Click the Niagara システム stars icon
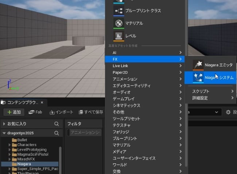The width and height of the screenshot is (237, 174). pos(198,78)
